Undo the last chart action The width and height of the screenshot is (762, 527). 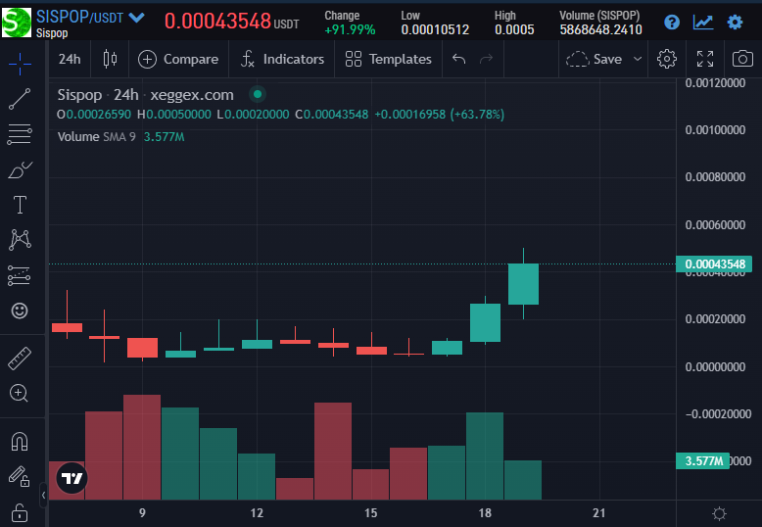tap(458, 60)
